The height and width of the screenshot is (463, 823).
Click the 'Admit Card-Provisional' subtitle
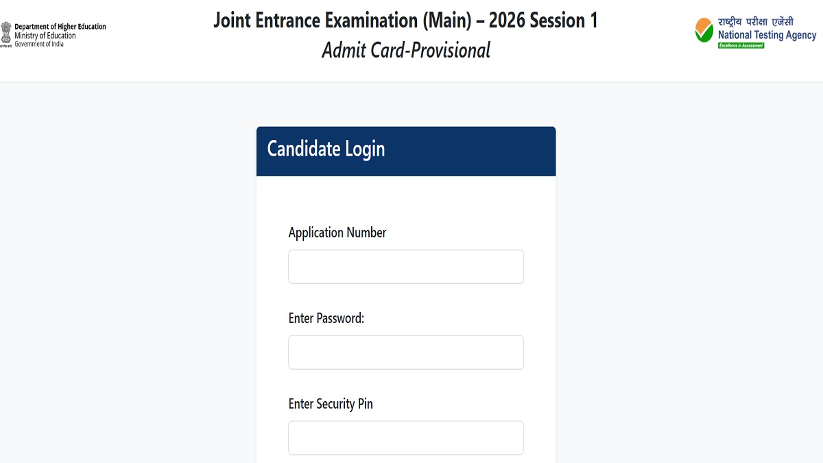[406, 50]
